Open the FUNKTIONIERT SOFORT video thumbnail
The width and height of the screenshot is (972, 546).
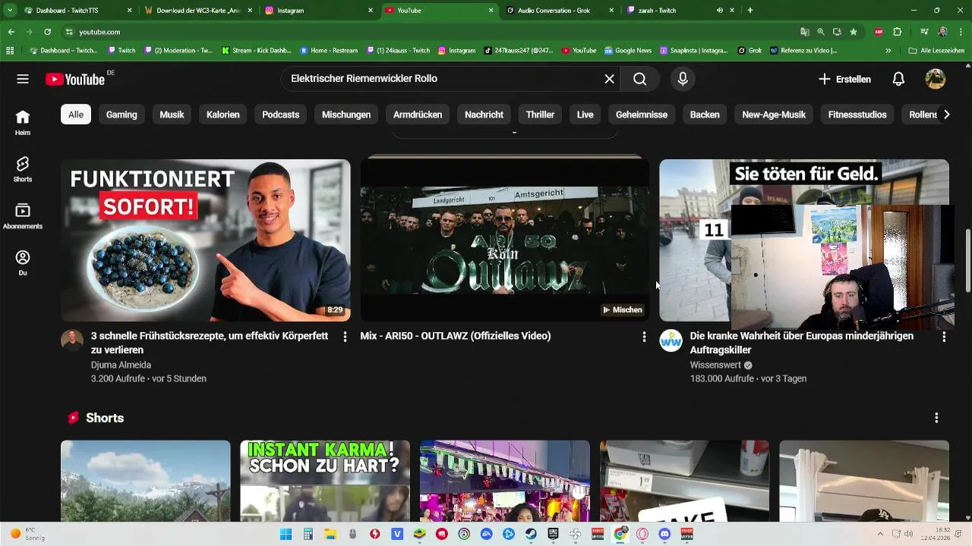point(205,240)
